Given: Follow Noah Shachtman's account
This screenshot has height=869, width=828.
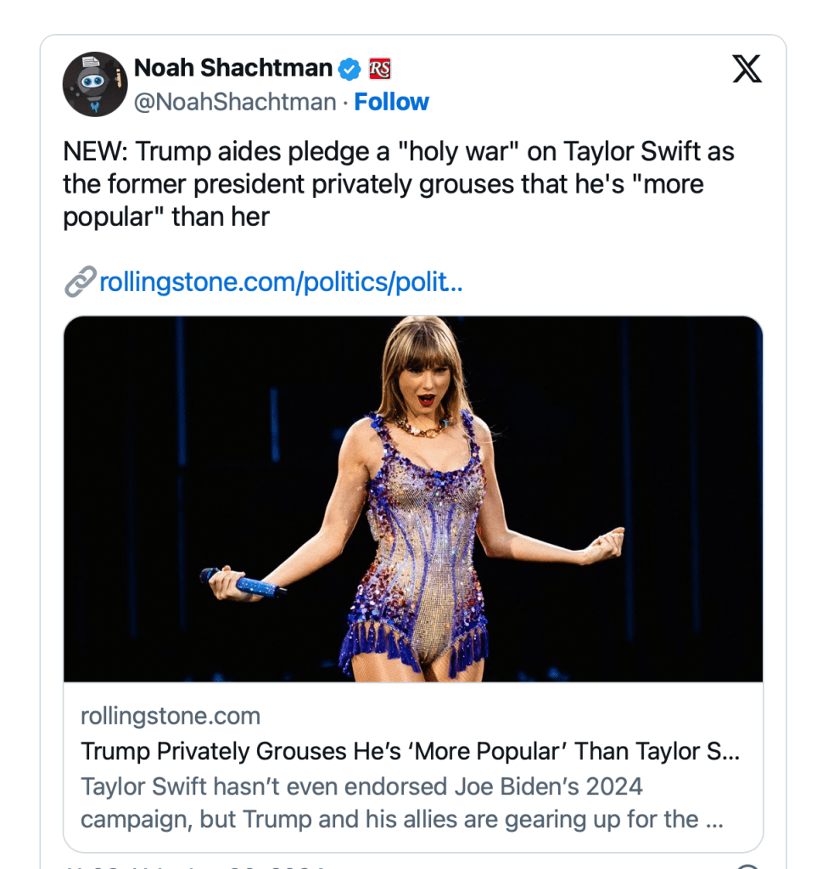Looking at the screenshot, I should tap(391, 102).
